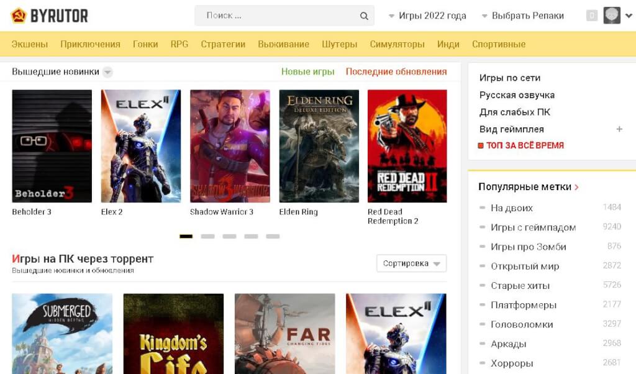This screenshot has width=636, height=374.
Task: Open the Сортировка dropdown
Action: coord(411,263)
